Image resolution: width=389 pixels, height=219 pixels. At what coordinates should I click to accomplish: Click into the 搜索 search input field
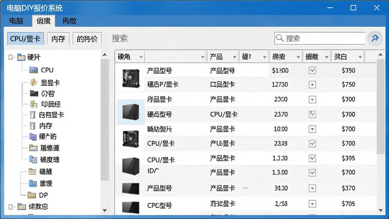320,38
